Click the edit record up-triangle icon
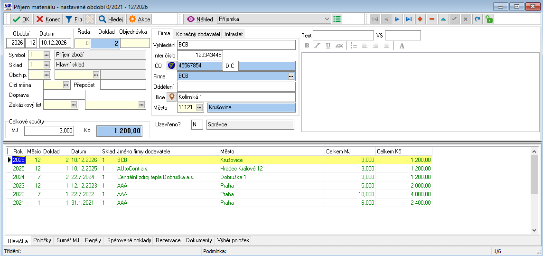Viewport: 543px width, 256px height. [443, 19]
